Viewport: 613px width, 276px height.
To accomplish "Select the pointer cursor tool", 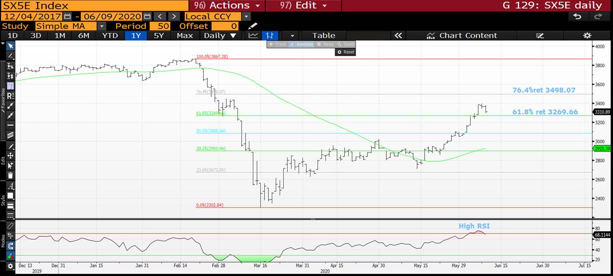I will (10, 46).
